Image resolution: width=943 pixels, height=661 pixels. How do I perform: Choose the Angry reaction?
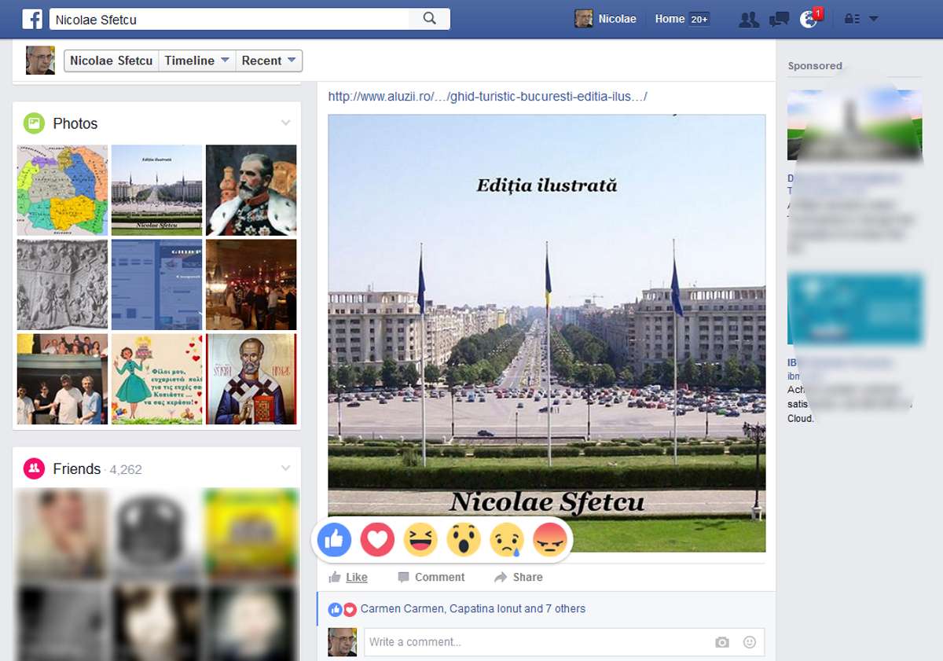[x=550, y=540]
